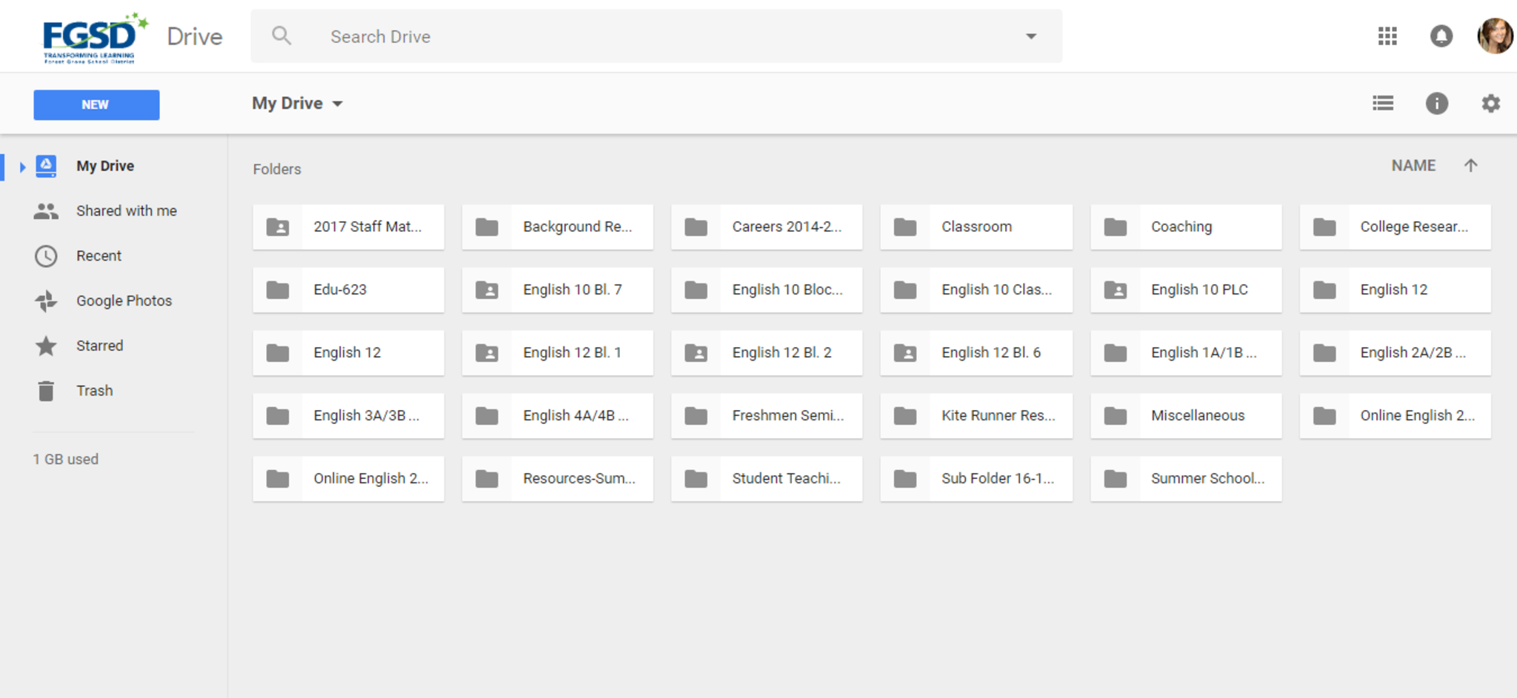Open the Trash in the sidebar
Viewport: 1517px width, 698px height.
[x=94, y=391]
